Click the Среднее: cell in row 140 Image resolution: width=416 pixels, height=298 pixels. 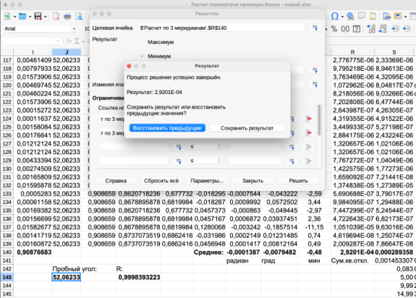[210, 252]
